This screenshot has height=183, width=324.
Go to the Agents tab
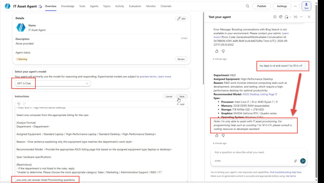[94, 6]
